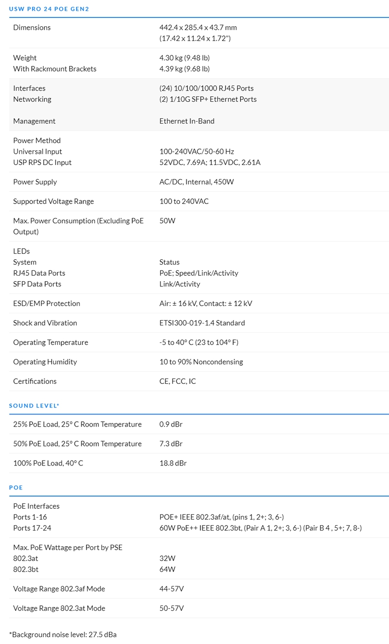
Task: Click the 50W power consumption value
Action: pyautogui.click(x=167, y=221)
